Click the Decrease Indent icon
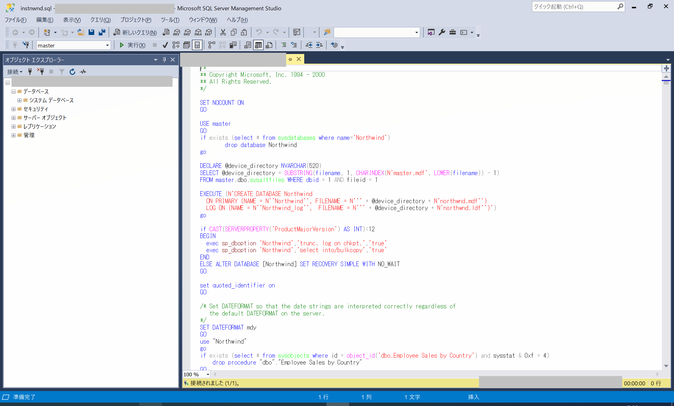This screenshot has height=406, width=674. (x=309, y=45)
